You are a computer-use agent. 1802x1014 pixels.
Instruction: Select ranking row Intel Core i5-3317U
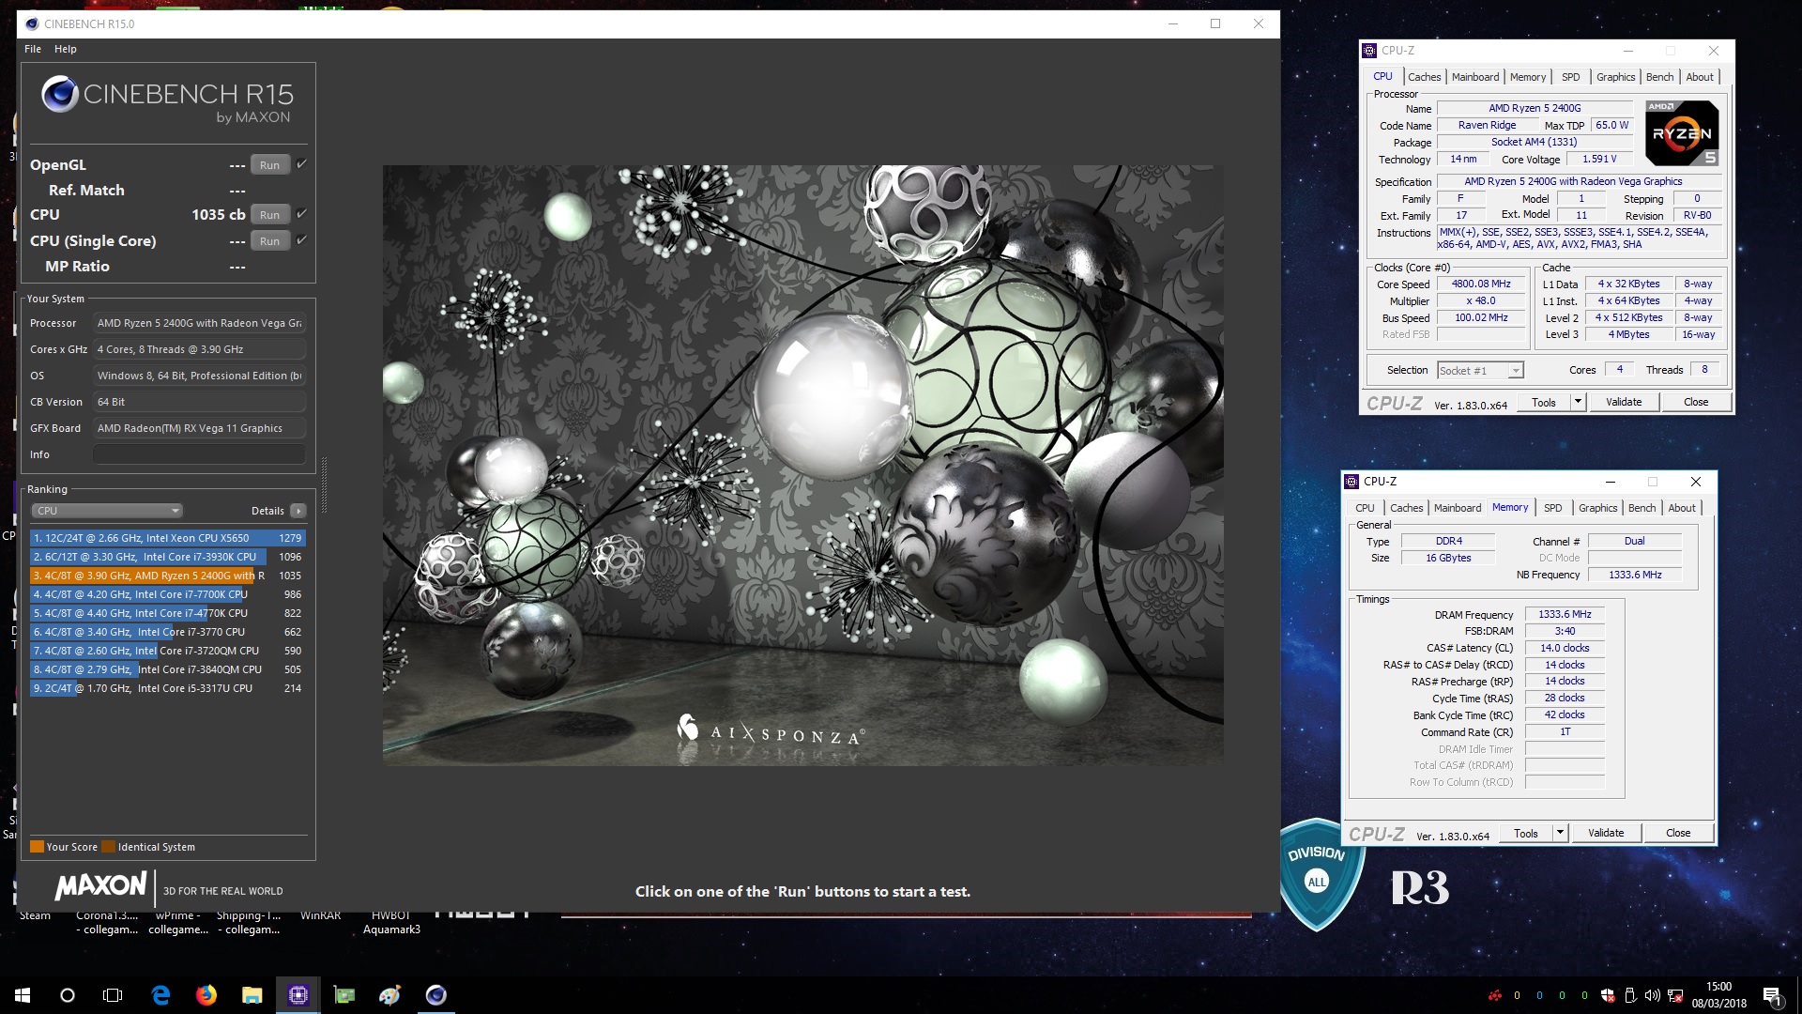pyautogui.click(x=168, y=688)
